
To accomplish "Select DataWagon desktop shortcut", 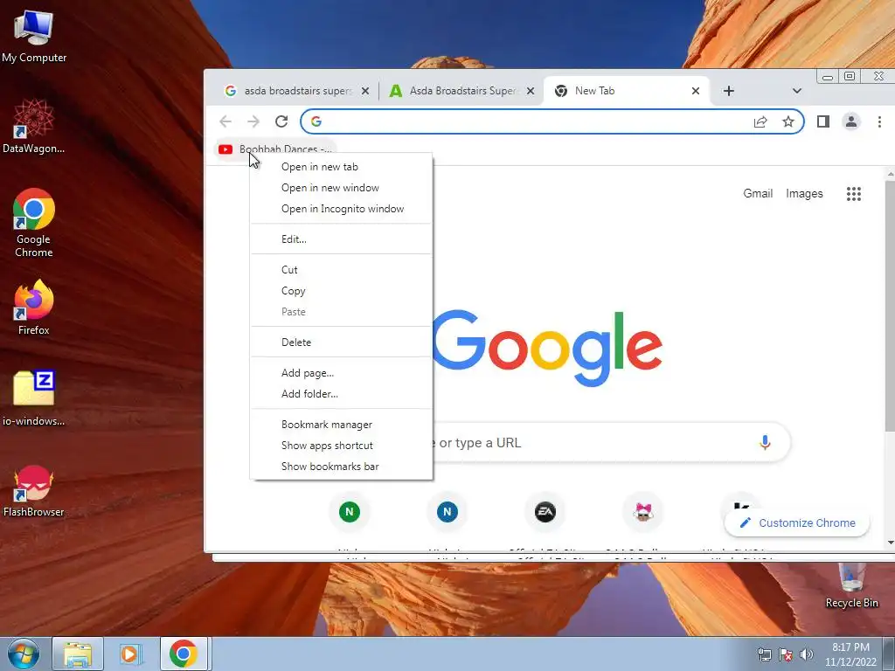I will [34, 126].
